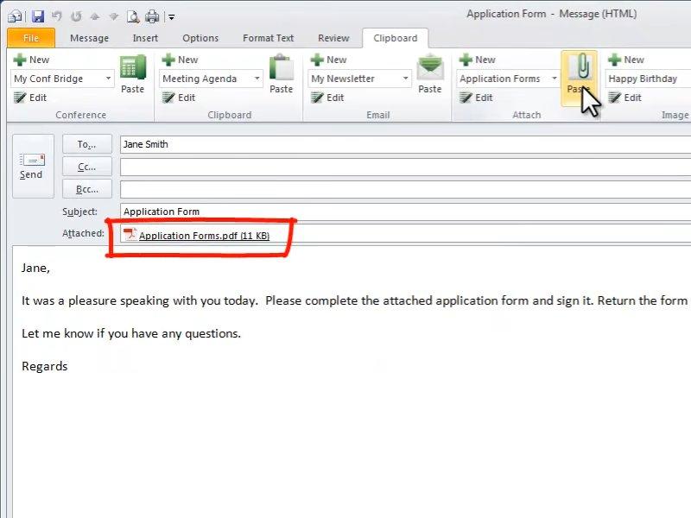
Task: Click New in the Email group
Action: click(x=328, y=60)
